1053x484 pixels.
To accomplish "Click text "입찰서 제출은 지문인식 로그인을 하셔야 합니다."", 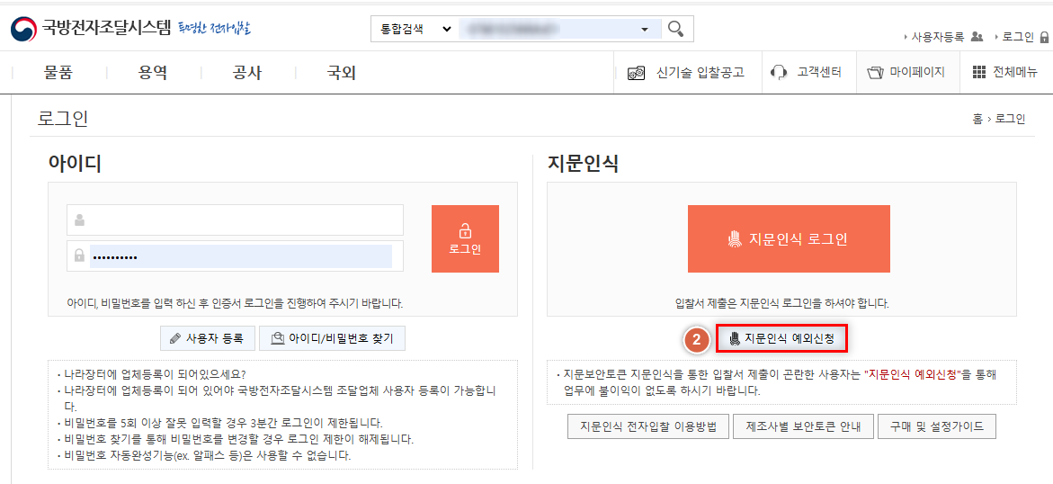I will (781, 303).
